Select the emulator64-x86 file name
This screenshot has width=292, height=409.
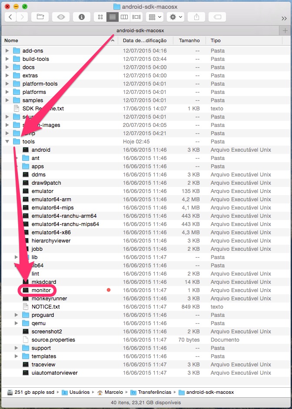point(51,233)
